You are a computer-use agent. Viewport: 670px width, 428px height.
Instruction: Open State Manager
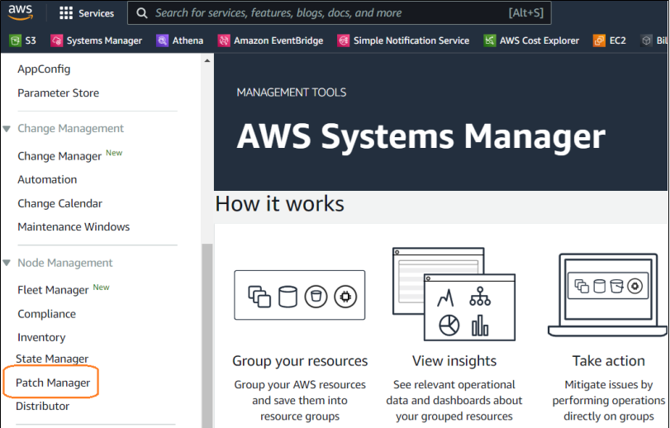coord(52,359)
